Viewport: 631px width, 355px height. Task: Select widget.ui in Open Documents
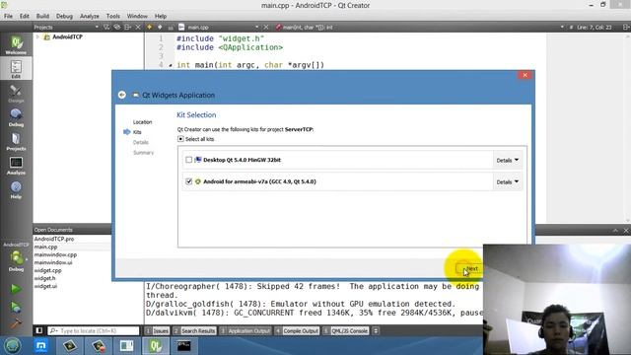(45, 286)
